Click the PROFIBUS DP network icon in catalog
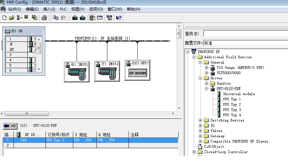Screen dimensions: 288x160 194,52
